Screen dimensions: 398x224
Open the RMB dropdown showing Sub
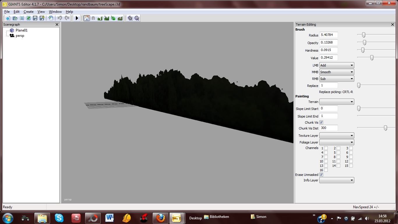tap(337, 79)
